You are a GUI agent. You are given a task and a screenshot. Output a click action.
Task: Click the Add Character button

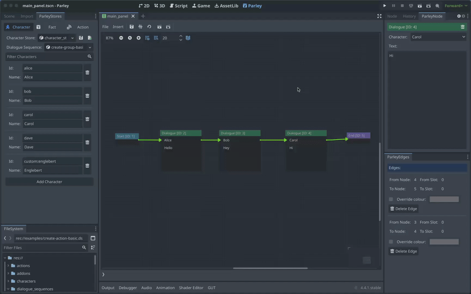click(x=49, y=181)
